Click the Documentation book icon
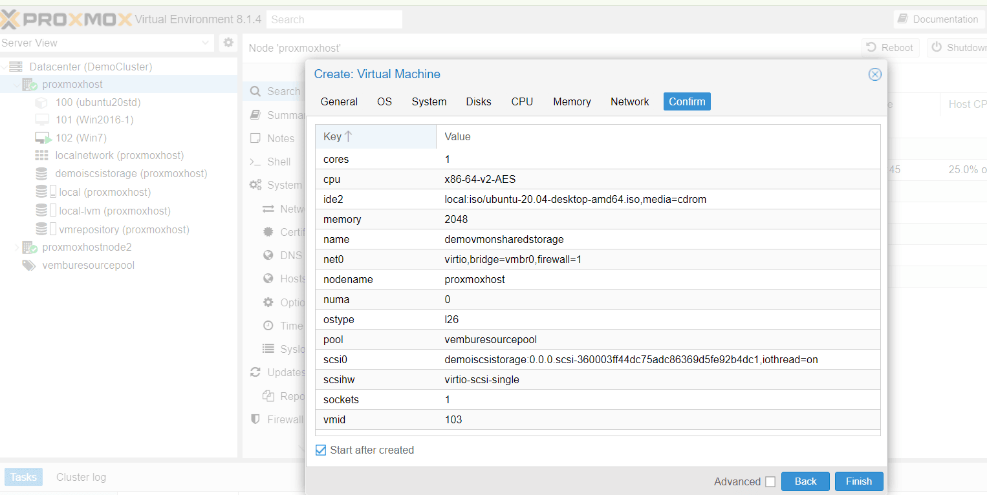The width and height of the screenshot is (987, 495). coord(903,19)
